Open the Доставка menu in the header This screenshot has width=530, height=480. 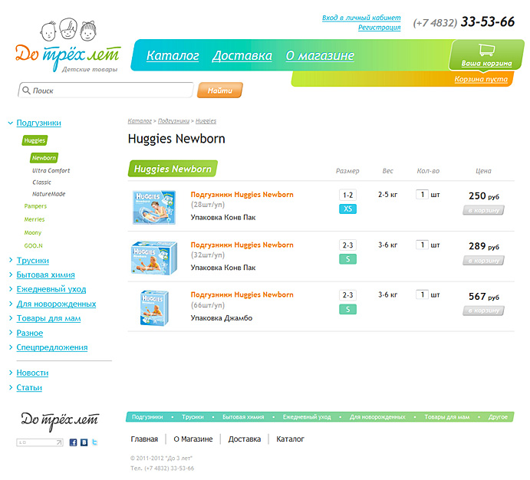(242, 55)
